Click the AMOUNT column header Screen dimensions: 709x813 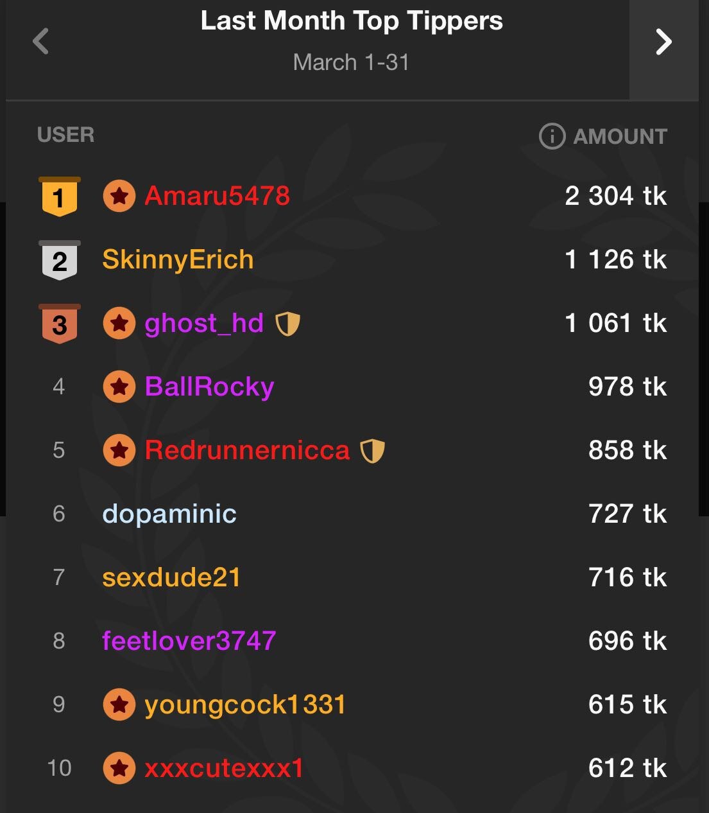point(620,136)
